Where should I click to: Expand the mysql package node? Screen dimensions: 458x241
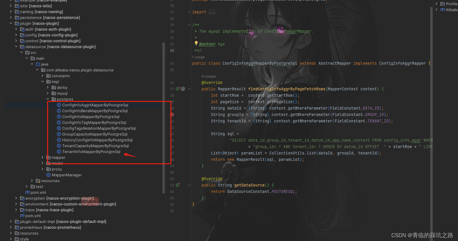(48, 93)
